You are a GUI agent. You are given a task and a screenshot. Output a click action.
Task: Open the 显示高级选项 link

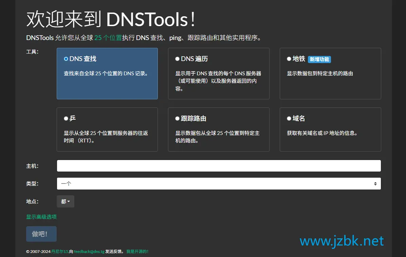pos(41,217)
